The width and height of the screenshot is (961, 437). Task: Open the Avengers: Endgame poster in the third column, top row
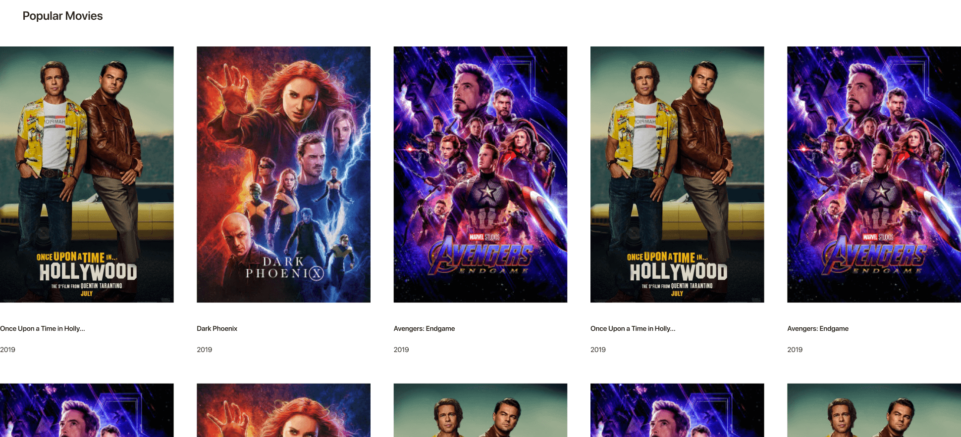(480, 175)
